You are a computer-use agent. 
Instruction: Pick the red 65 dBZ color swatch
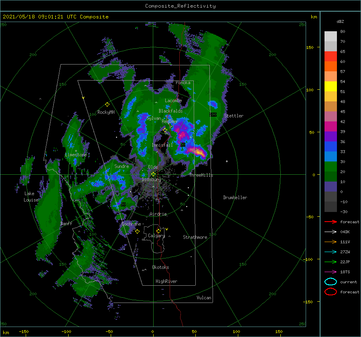[x=331, y=56]
